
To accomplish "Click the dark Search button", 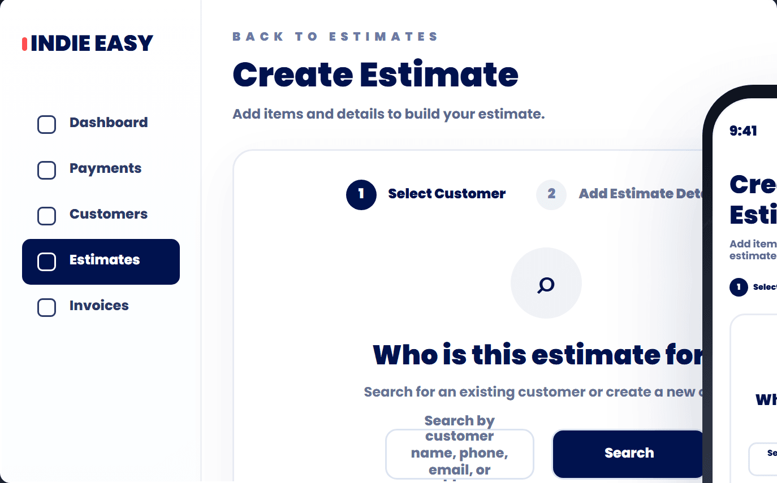I will (629, 454).
